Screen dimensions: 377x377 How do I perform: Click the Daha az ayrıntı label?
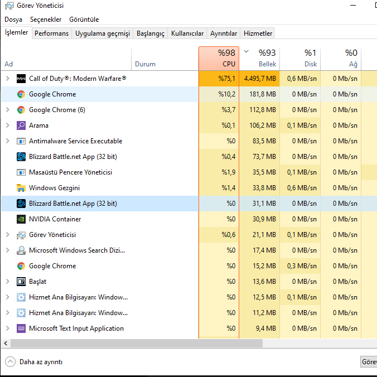pyautogui.click(x=41, y=362)
